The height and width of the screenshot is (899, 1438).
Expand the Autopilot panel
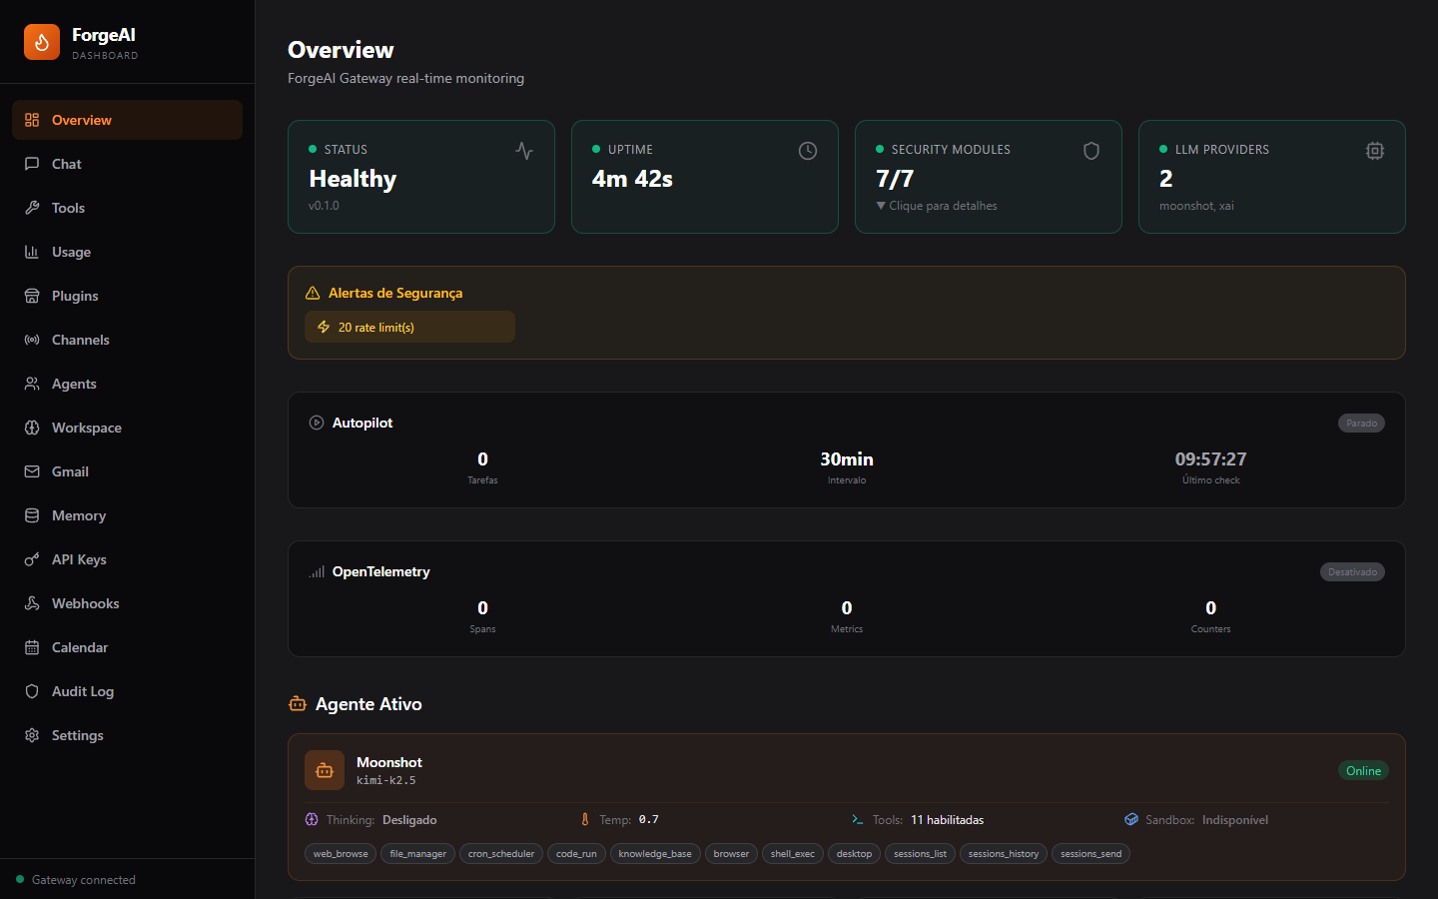361,422
